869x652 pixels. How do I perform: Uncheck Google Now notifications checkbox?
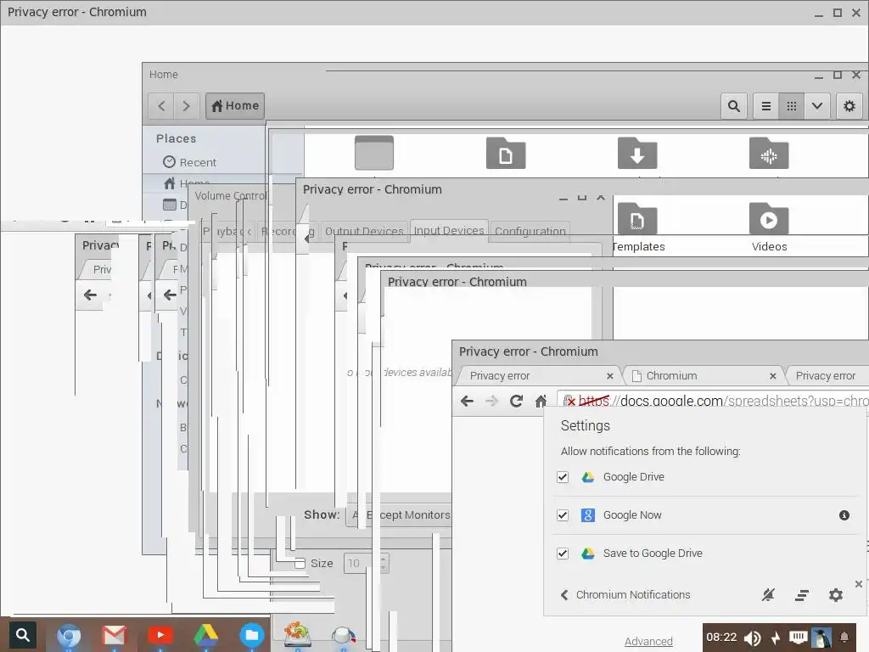(x=563, y=515)
